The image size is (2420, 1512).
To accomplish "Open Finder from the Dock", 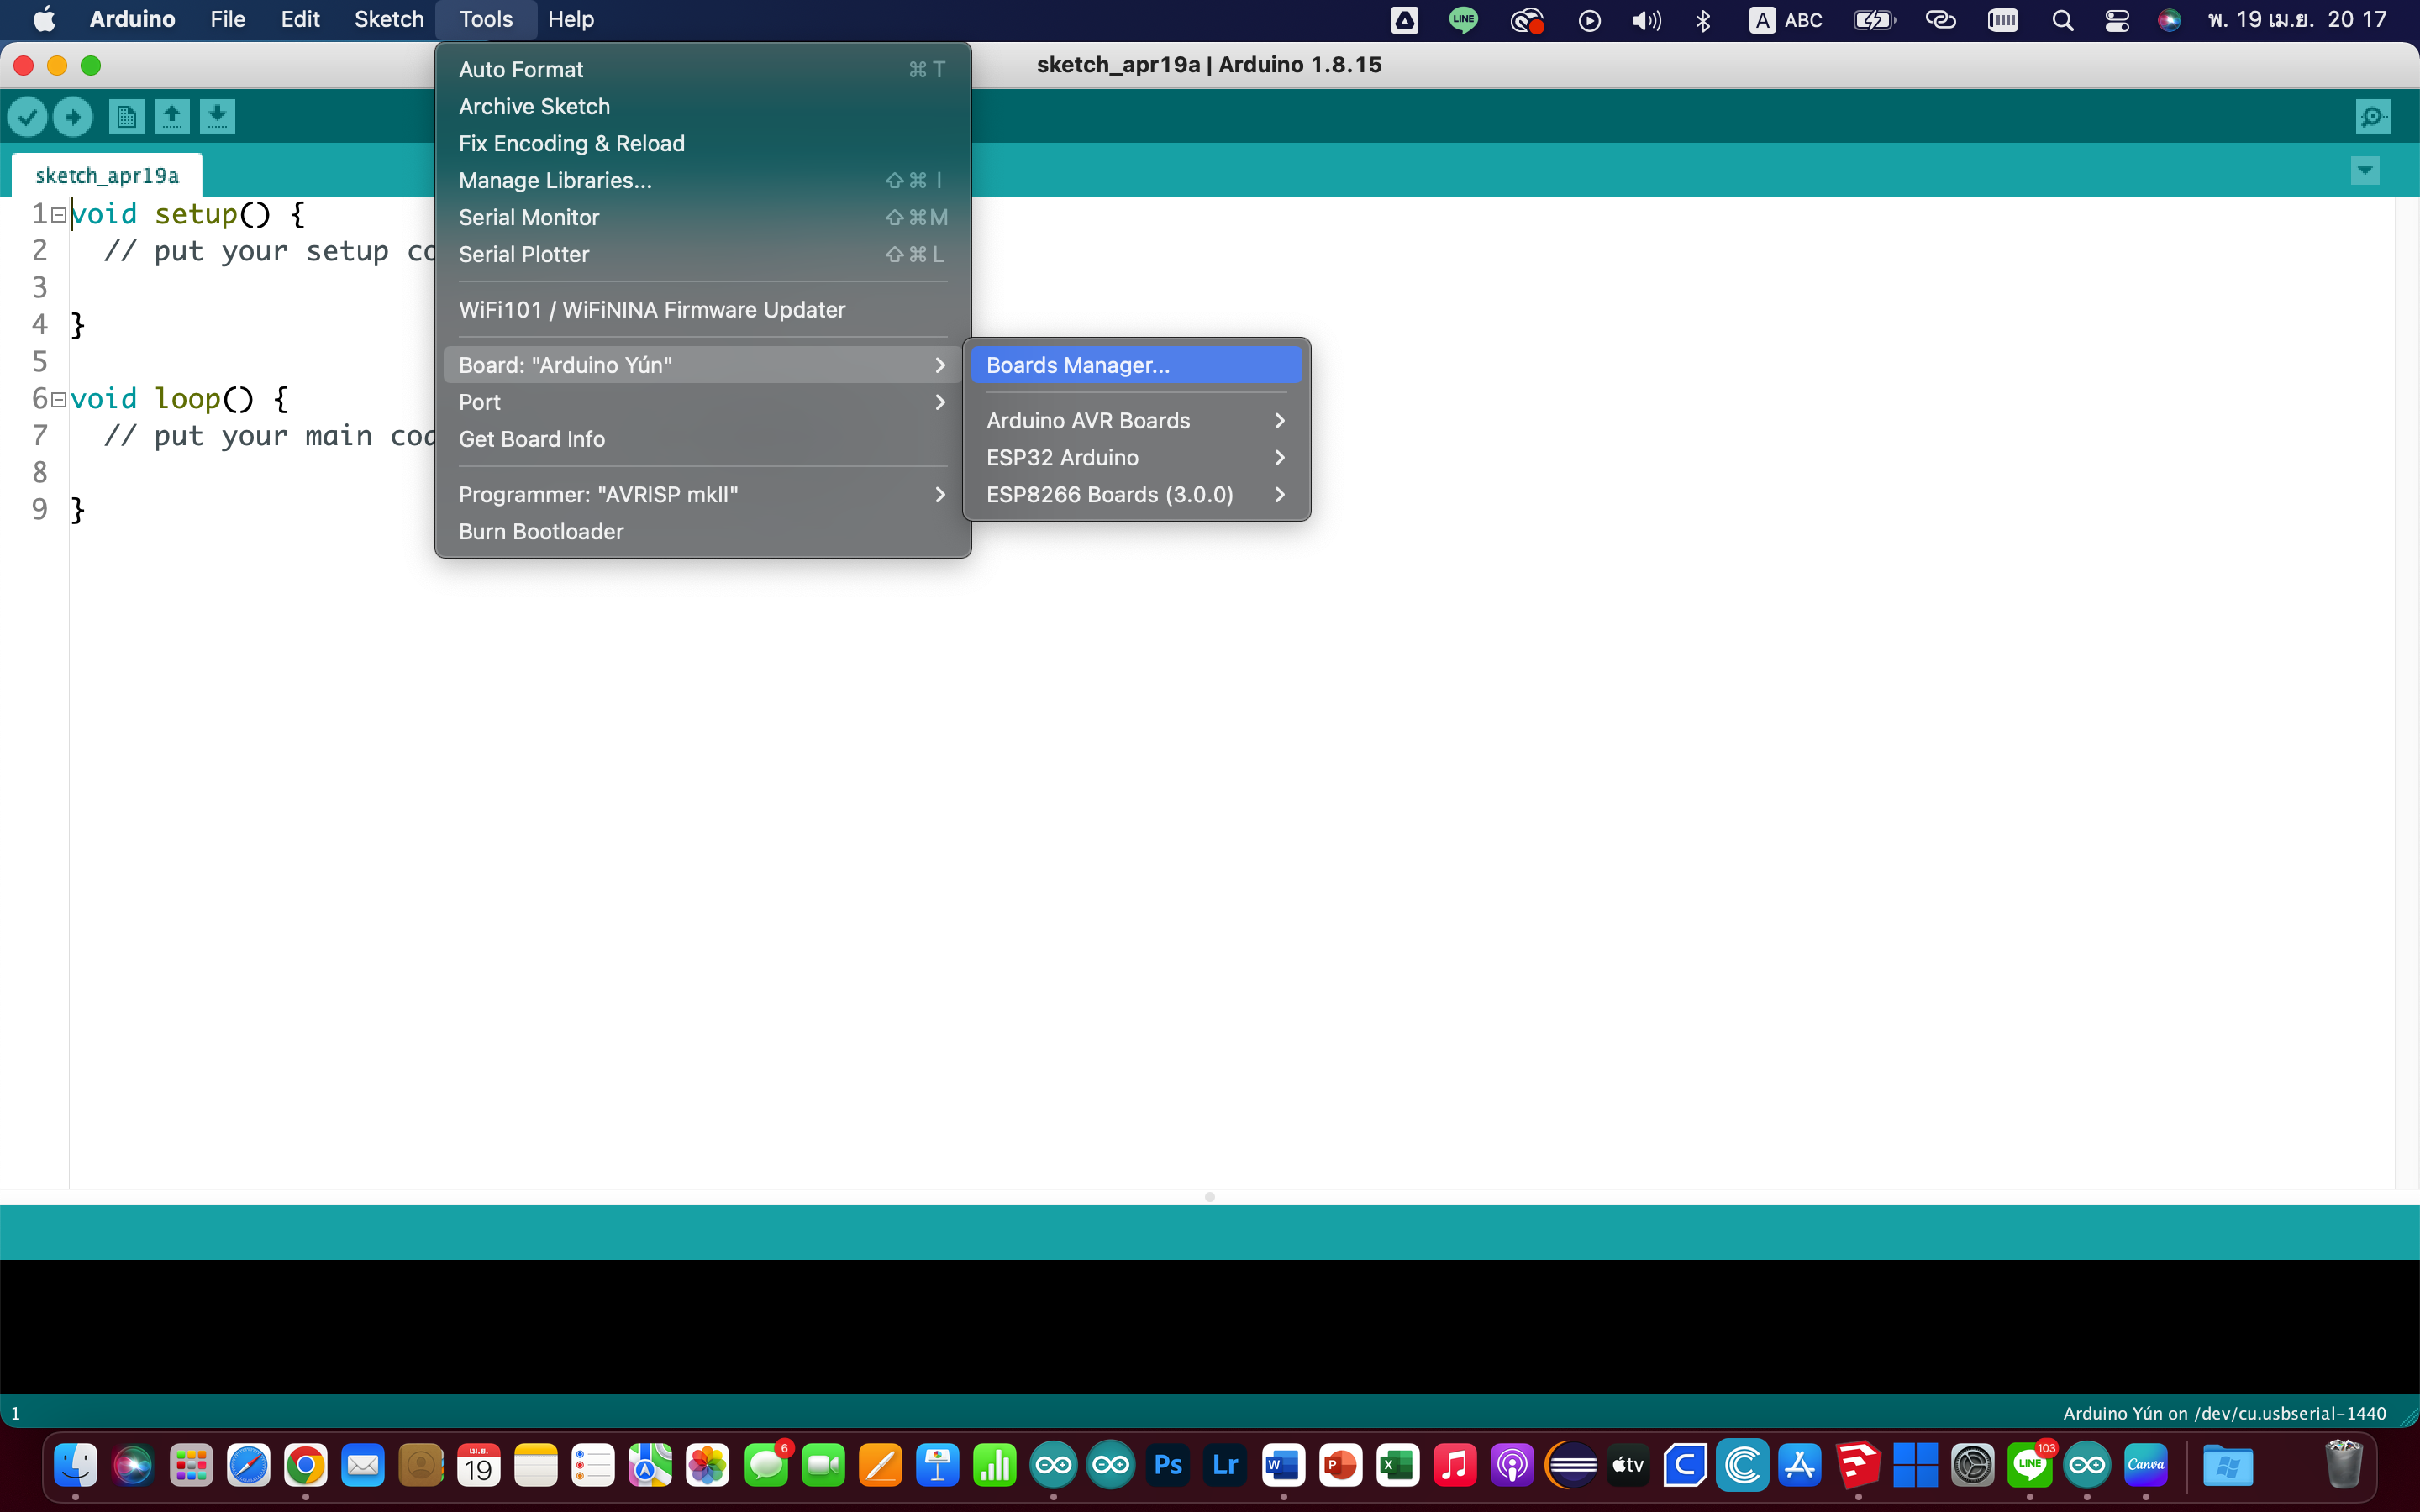I will [75, 1466].
